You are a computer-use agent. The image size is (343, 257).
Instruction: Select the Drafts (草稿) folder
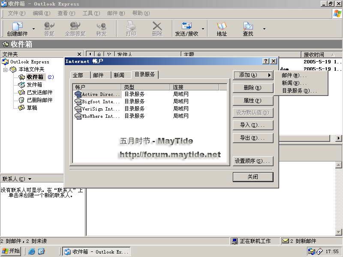coord(32,108)
